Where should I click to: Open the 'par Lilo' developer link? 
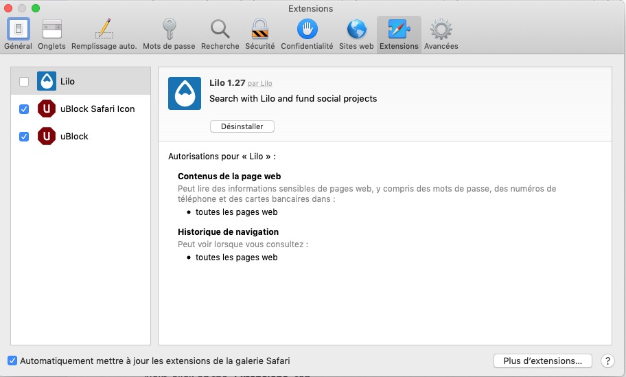point(260,84)
